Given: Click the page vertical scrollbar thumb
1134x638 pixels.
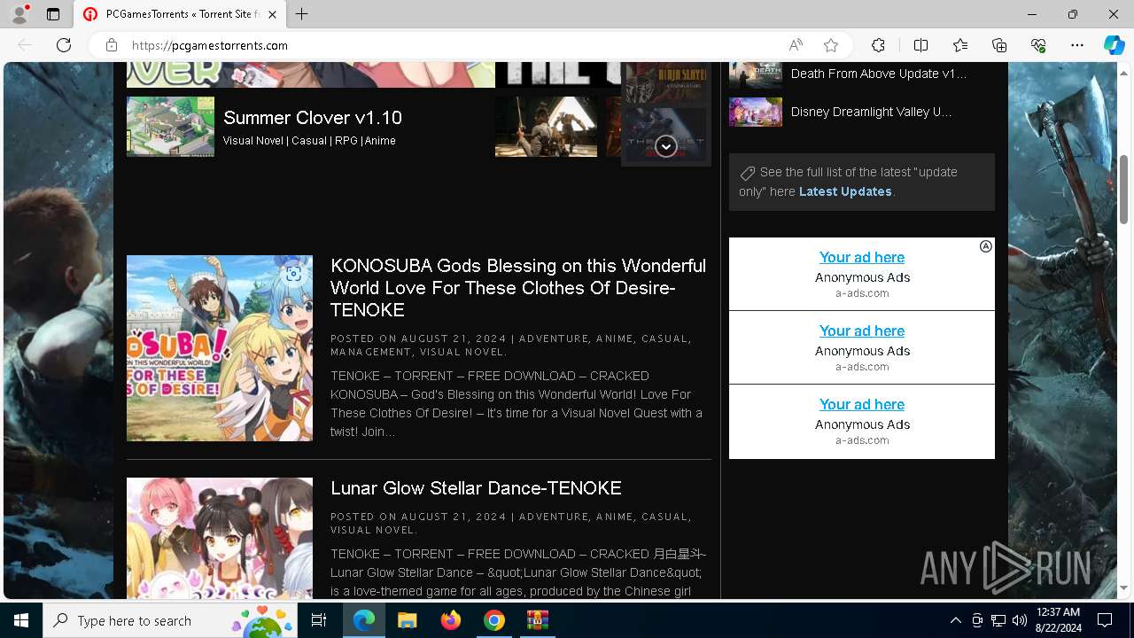Looking at the screenshot, I should pos(1123,189).
